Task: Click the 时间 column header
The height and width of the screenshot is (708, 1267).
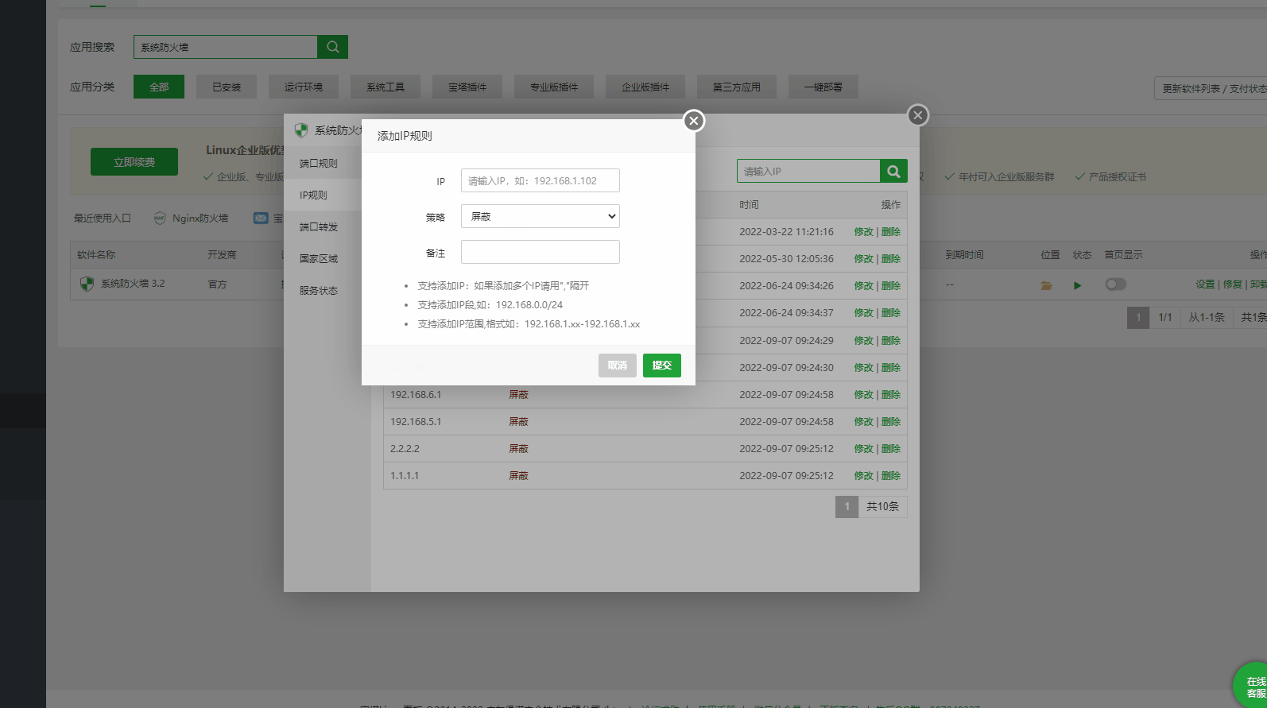Action: (x=750, y=205)
